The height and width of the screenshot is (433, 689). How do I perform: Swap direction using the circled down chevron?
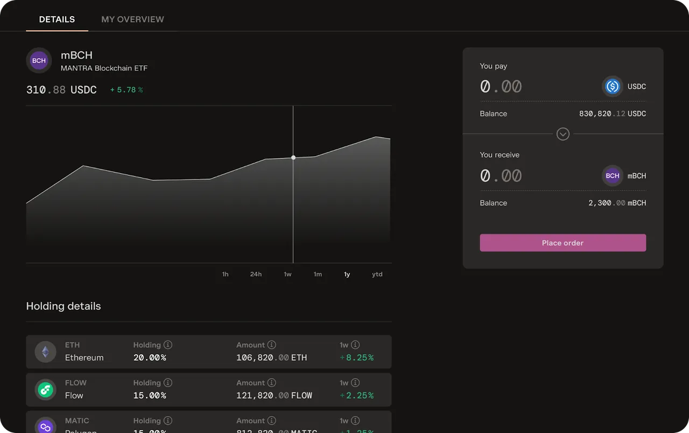point(563,134)
